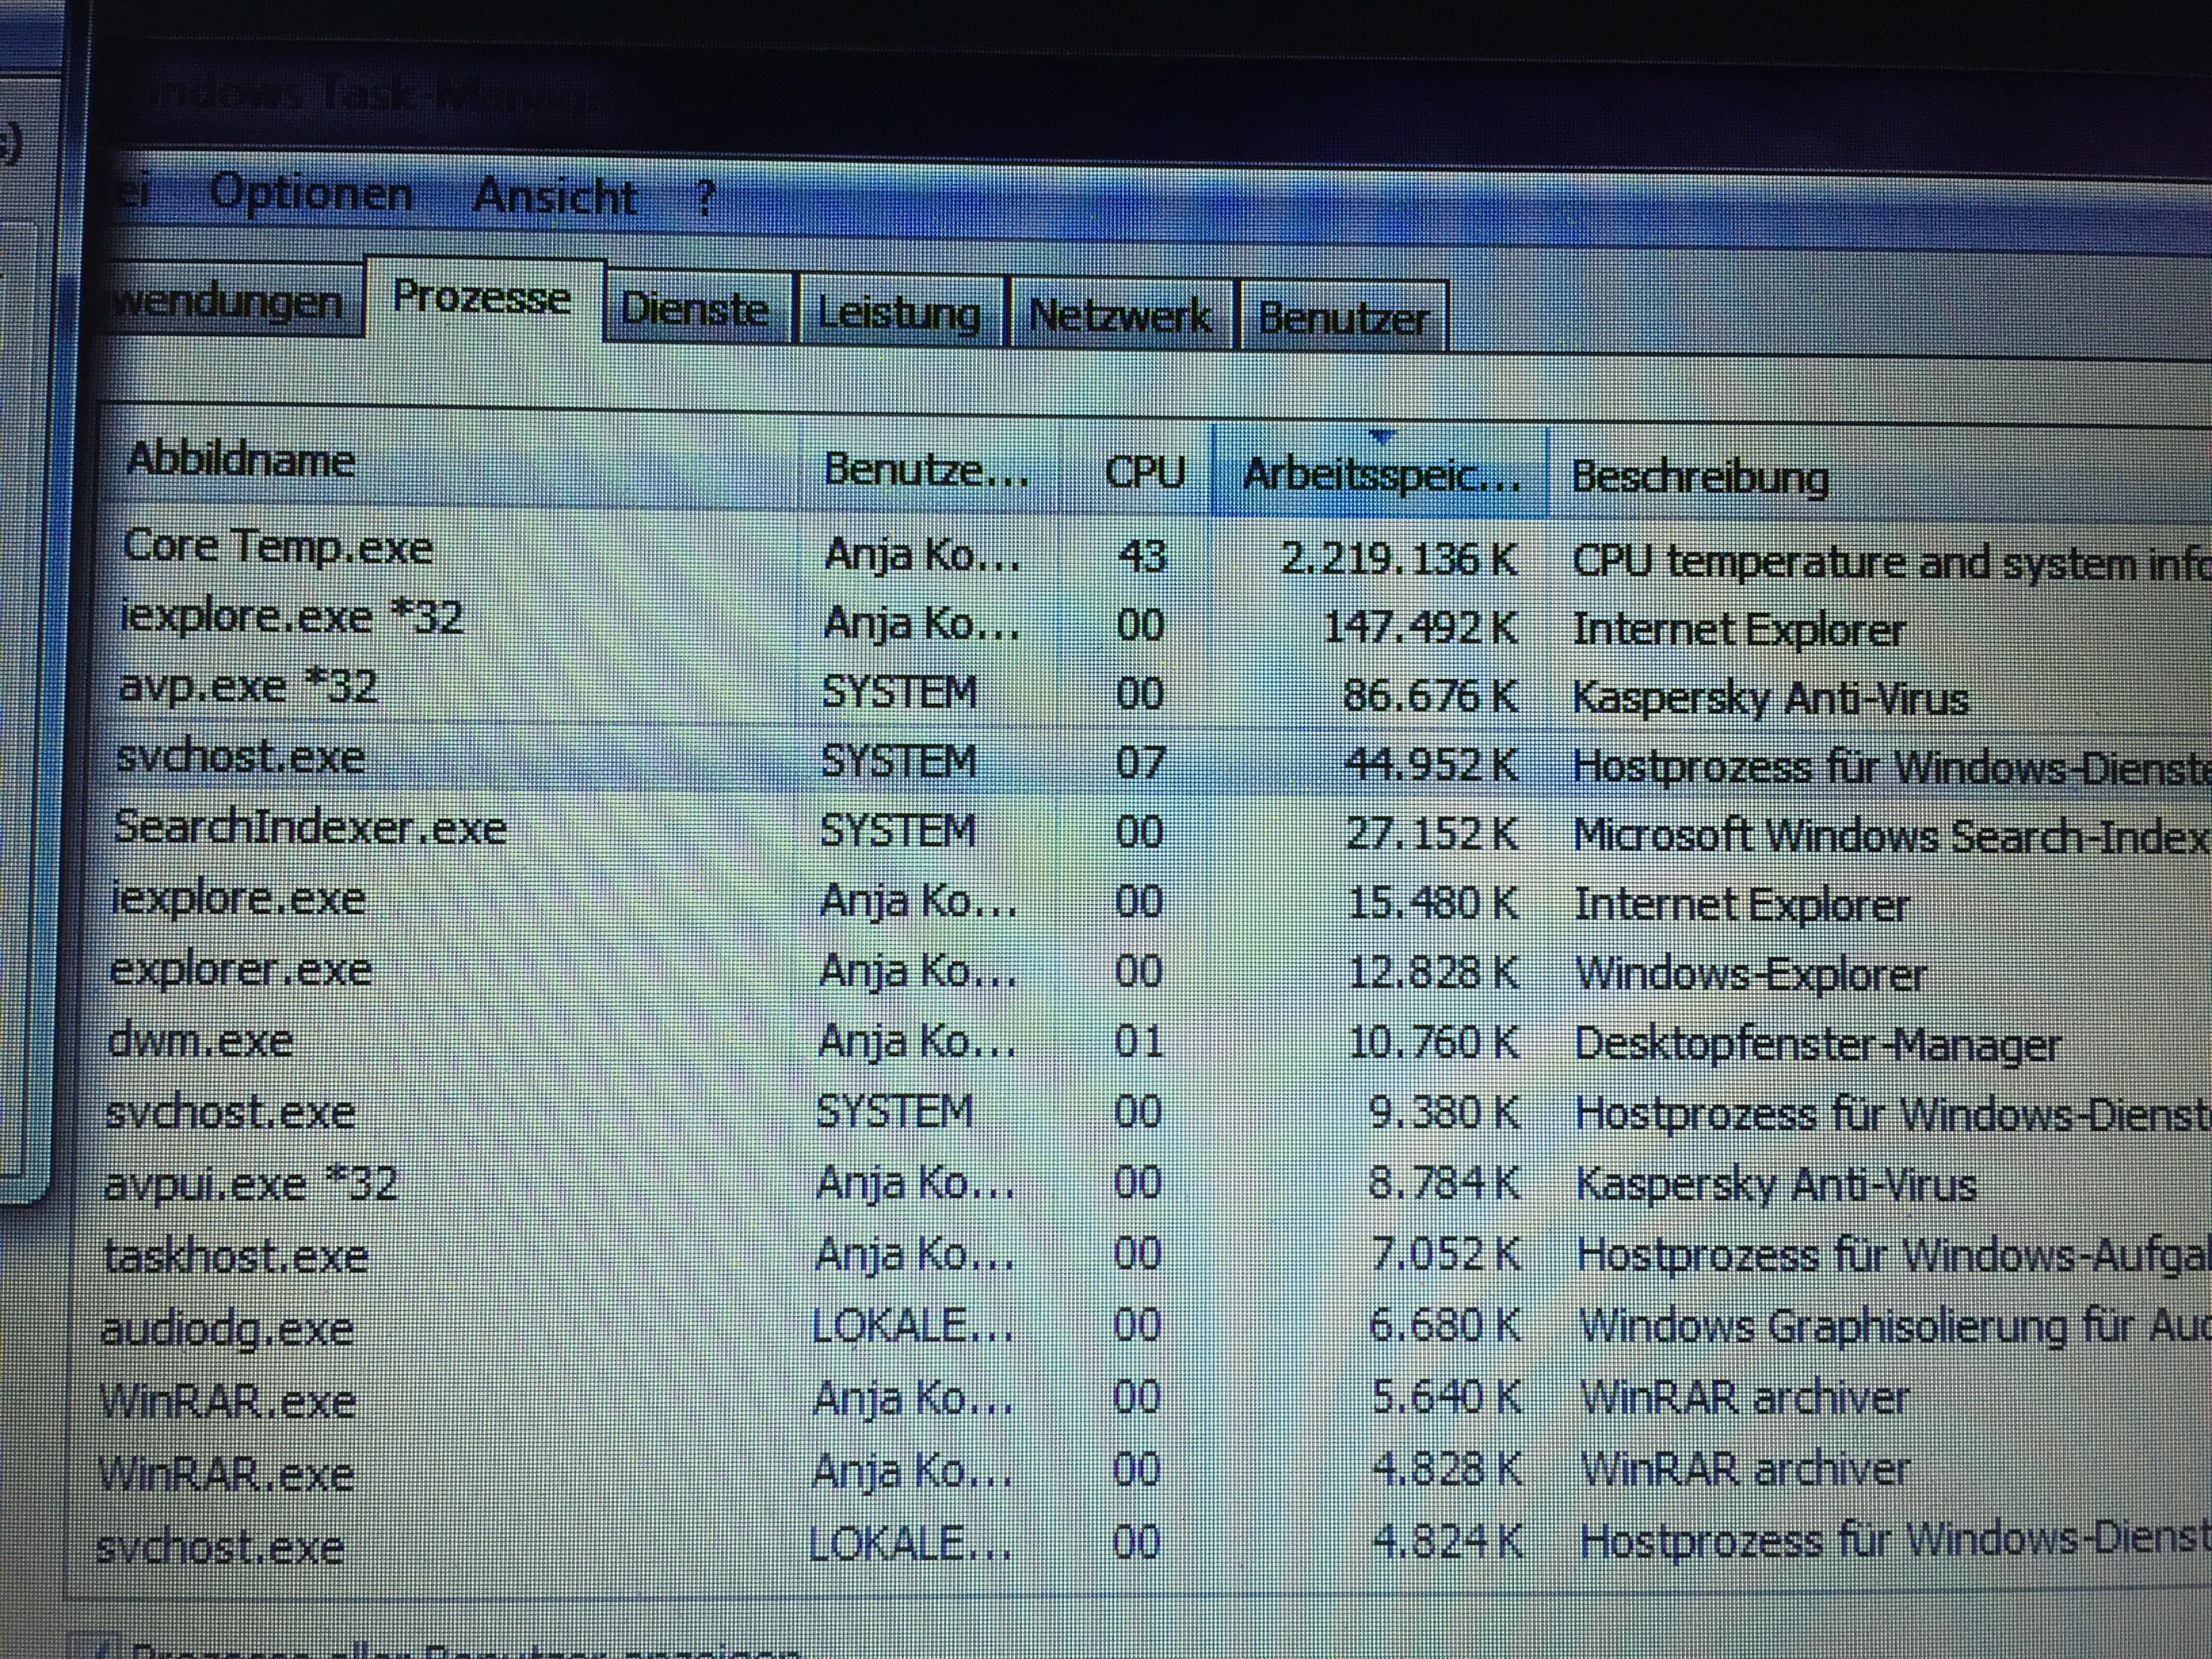Switch to the Leistung tab
Image resolution: width=2212 pixels, height=1659 pixels.
pos(899,314)
